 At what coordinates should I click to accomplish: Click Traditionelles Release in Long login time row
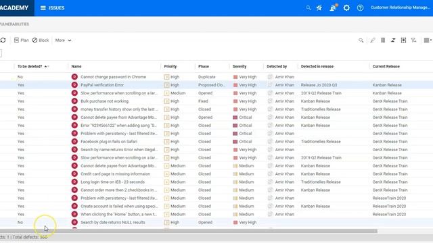coord(321,182)
